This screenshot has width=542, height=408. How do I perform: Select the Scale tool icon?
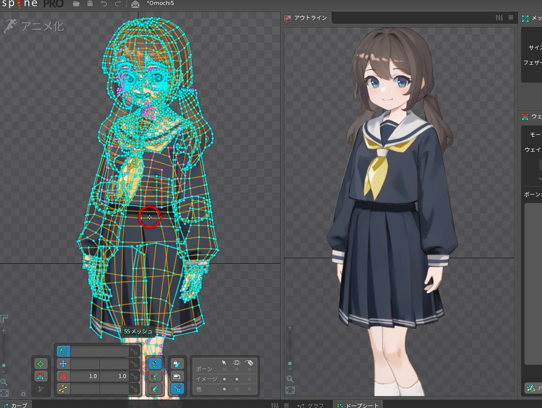[x=63, y=376]
